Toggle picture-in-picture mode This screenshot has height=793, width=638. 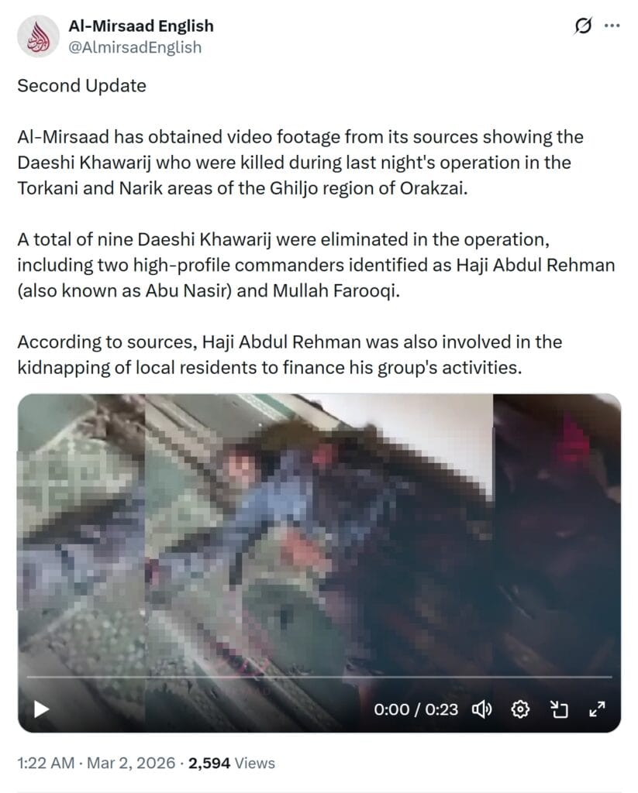559,709
